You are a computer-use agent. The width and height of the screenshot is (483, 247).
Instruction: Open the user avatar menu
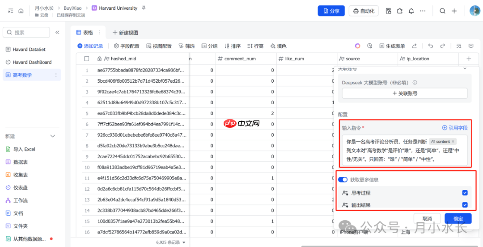click(475, 11)
